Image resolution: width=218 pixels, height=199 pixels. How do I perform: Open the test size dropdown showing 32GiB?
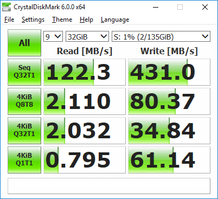point(87,36)
